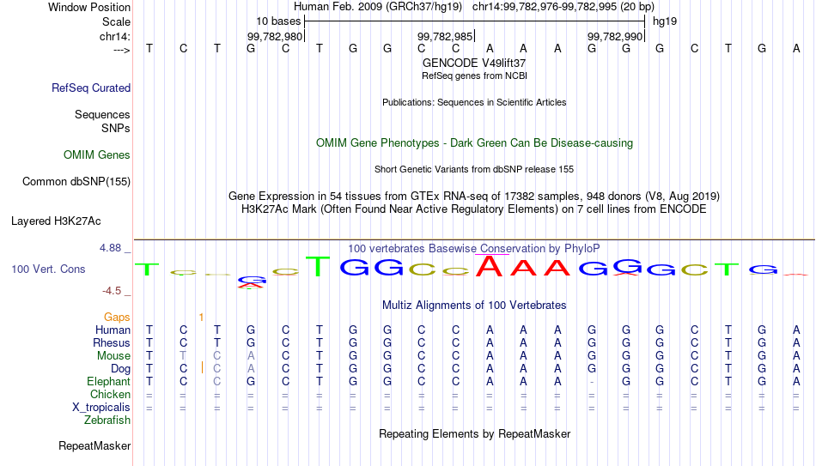
Task: Click the orange insertion bar in Dog row
Action: 202,367
